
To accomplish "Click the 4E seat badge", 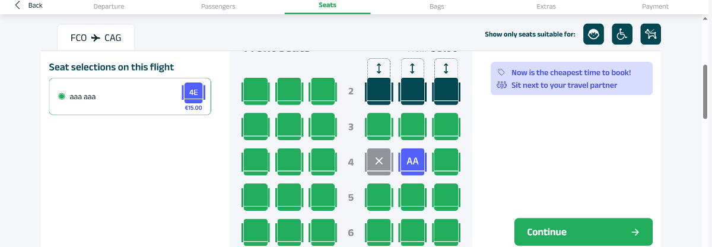I will [x=193, y=93].
